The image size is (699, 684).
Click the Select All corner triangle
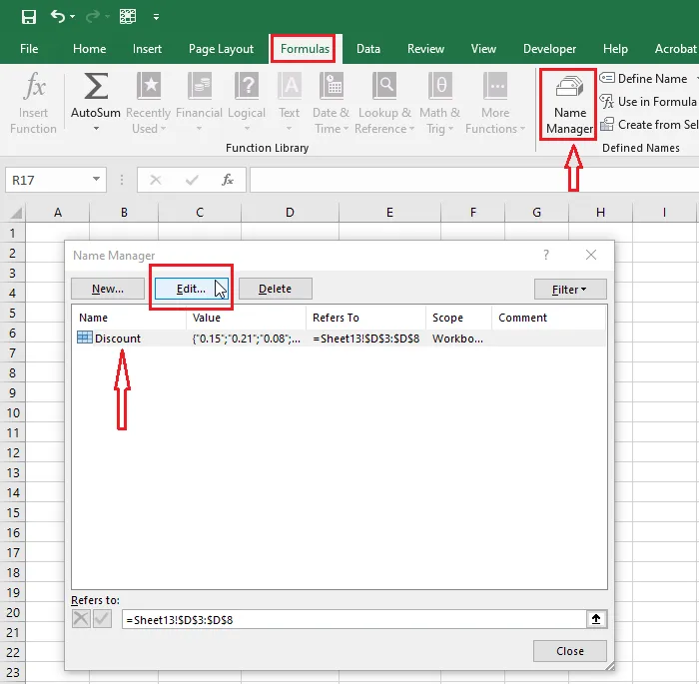pos(15,213)
